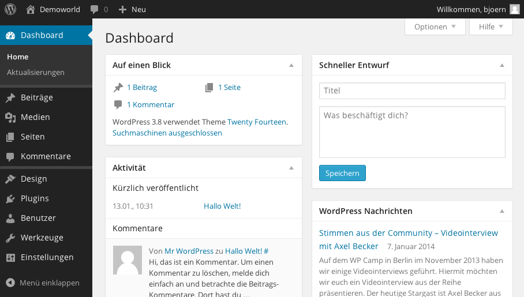Click the WordPress logo icon

10,9
